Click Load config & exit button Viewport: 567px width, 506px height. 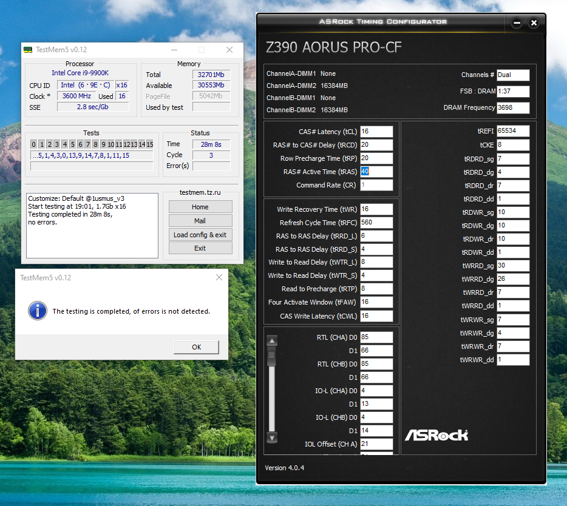(x=200, y=235)
